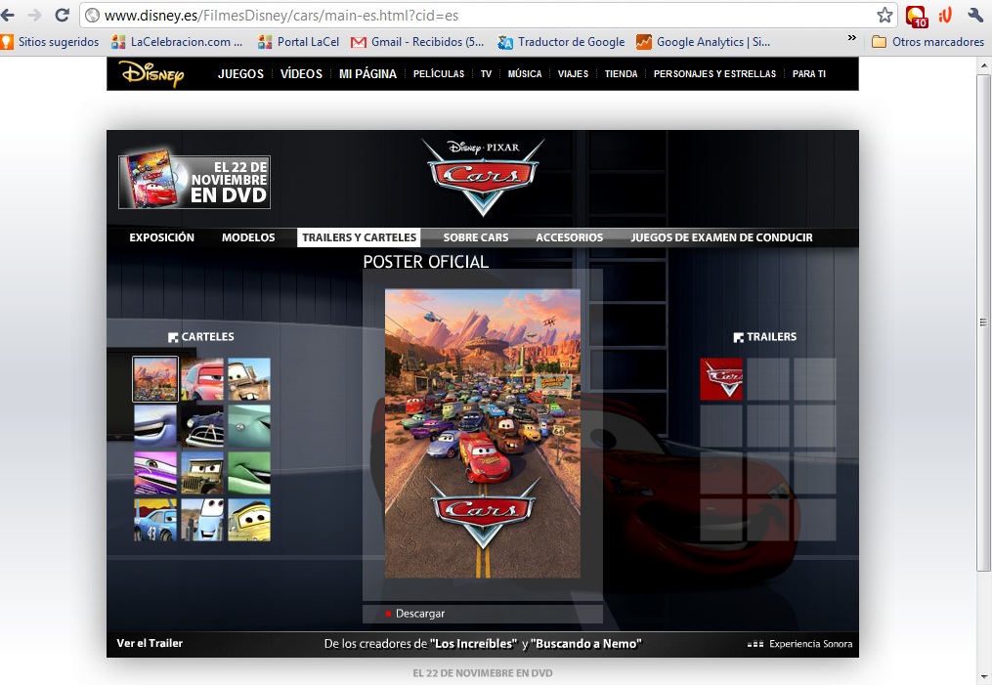Click the browser forward arrow
Viewport: 992px width, 685px height.
[34, 16]
